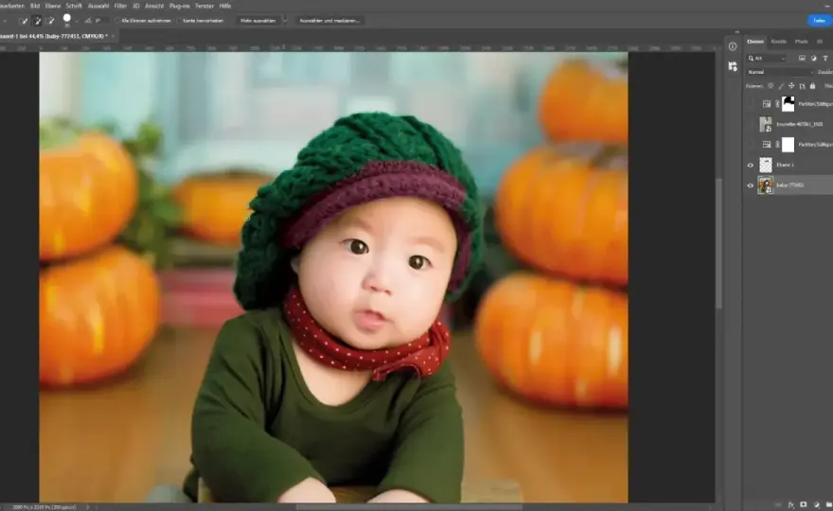833x511 pixels.
Task: Switch to the Kanäle tab
Action: click(x=779, y=42)
